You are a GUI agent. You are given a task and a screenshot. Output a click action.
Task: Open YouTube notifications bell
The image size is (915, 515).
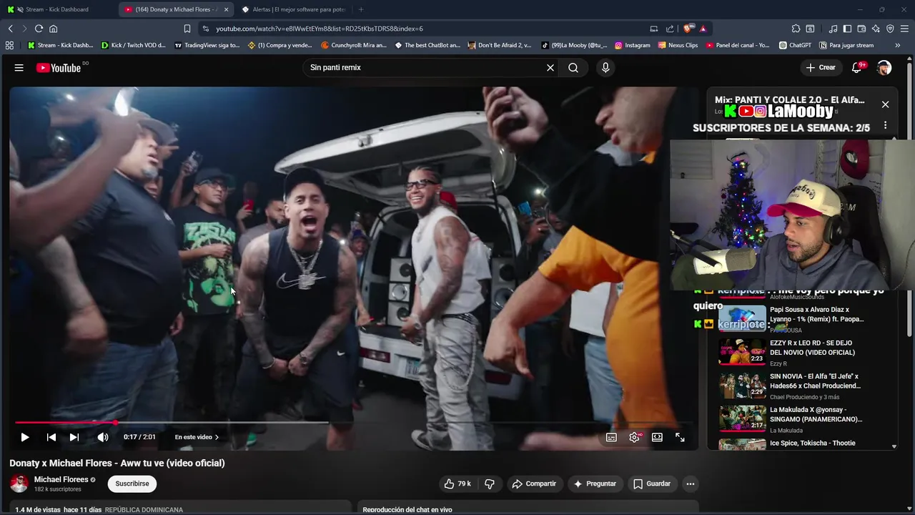857,67
